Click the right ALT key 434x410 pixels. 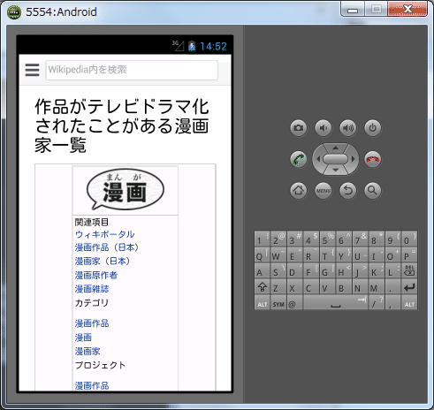[x=409, y=303]
